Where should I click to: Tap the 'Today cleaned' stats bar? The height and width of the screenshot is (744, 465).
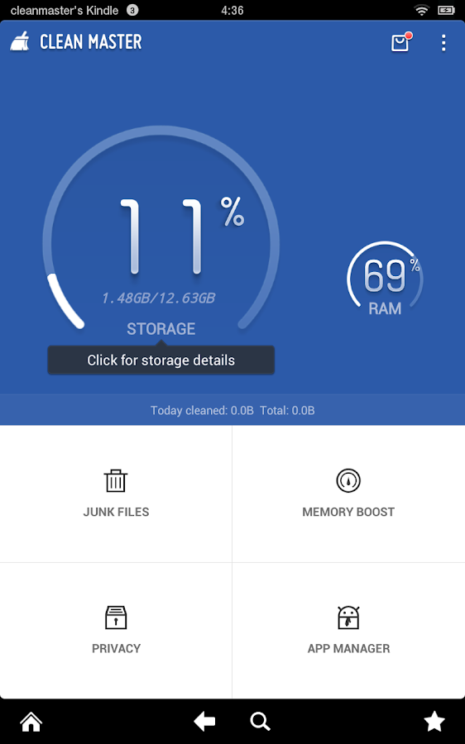tap(232, 410)
